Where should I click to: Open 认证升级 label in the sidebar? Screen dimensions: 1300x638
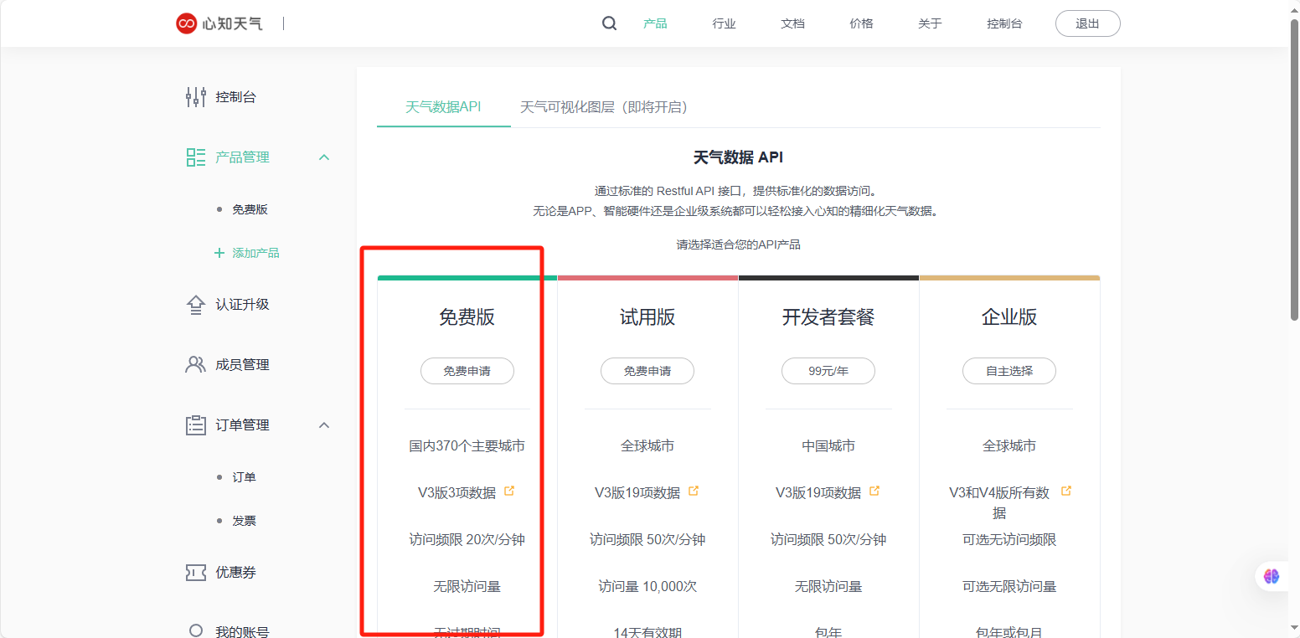[242, 305]
